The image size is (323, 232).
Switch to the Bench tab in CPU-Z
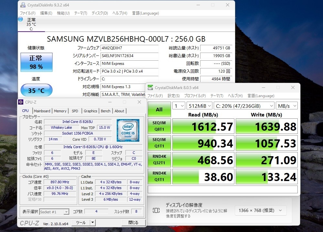click(106, 111)
